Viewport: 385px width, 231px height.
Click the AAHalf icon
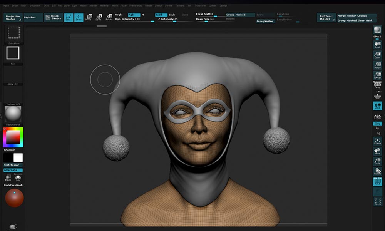click(377, 75)
